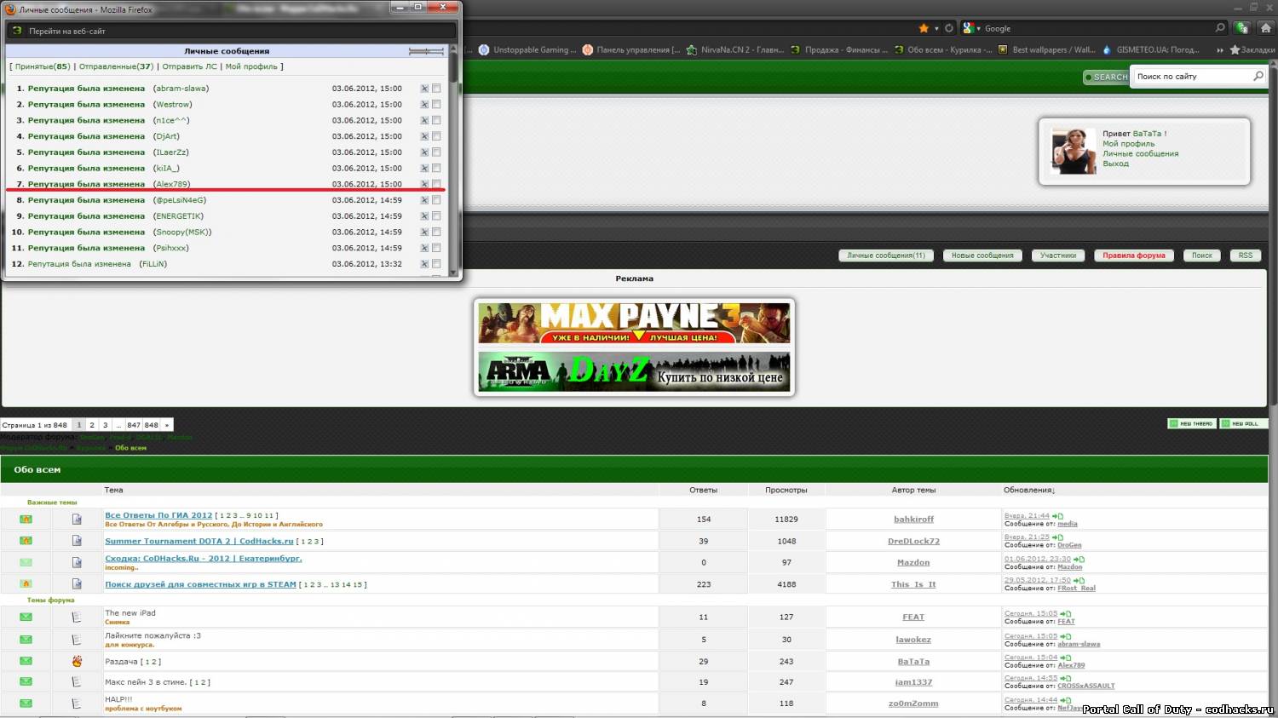Click go-to-last-post icon for bahkiroff thread

(x=1057, y=516)
